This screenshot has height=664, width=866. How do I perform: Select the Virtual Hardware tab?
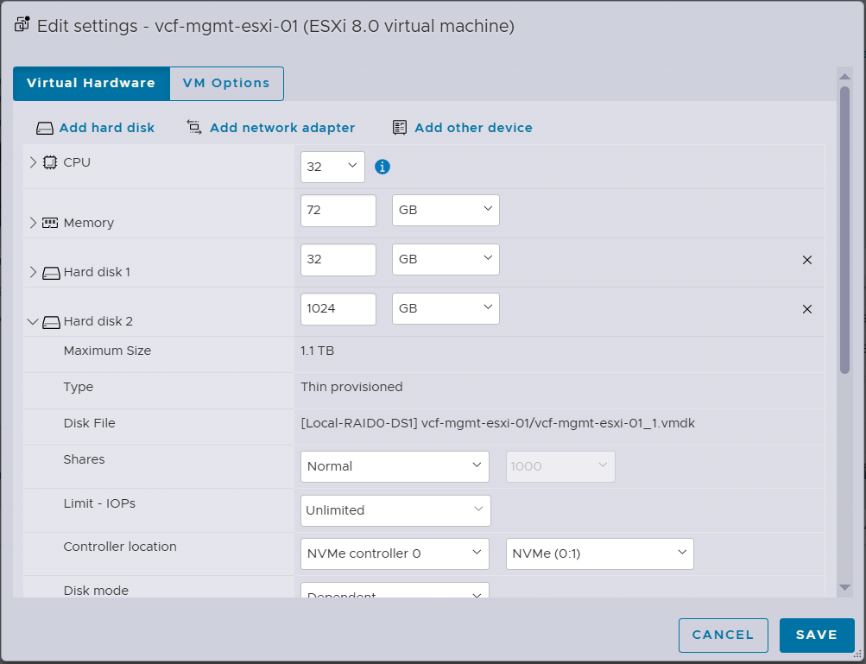pyautogui.click(x=91, y=84)
